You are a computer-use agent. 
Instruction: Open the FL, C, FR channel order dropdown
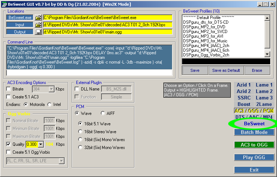click(62, 161)
